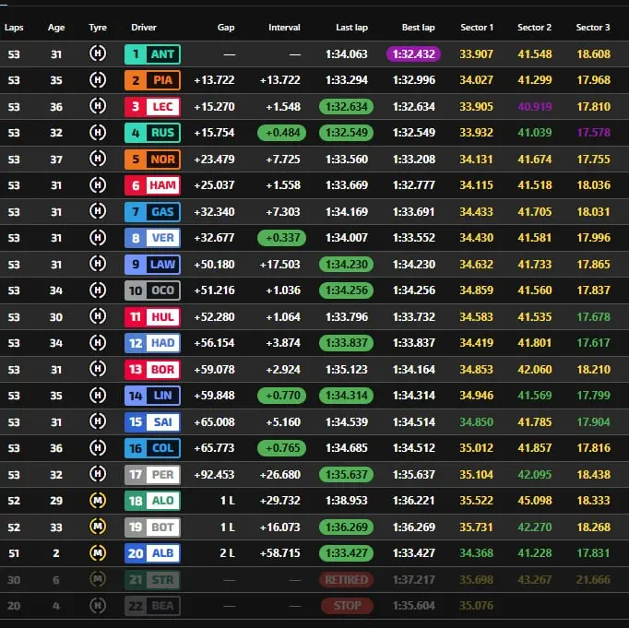Select the PIA driver badge
The height and width of the screenshot is (628, 629).
click(x=152, y=80)
